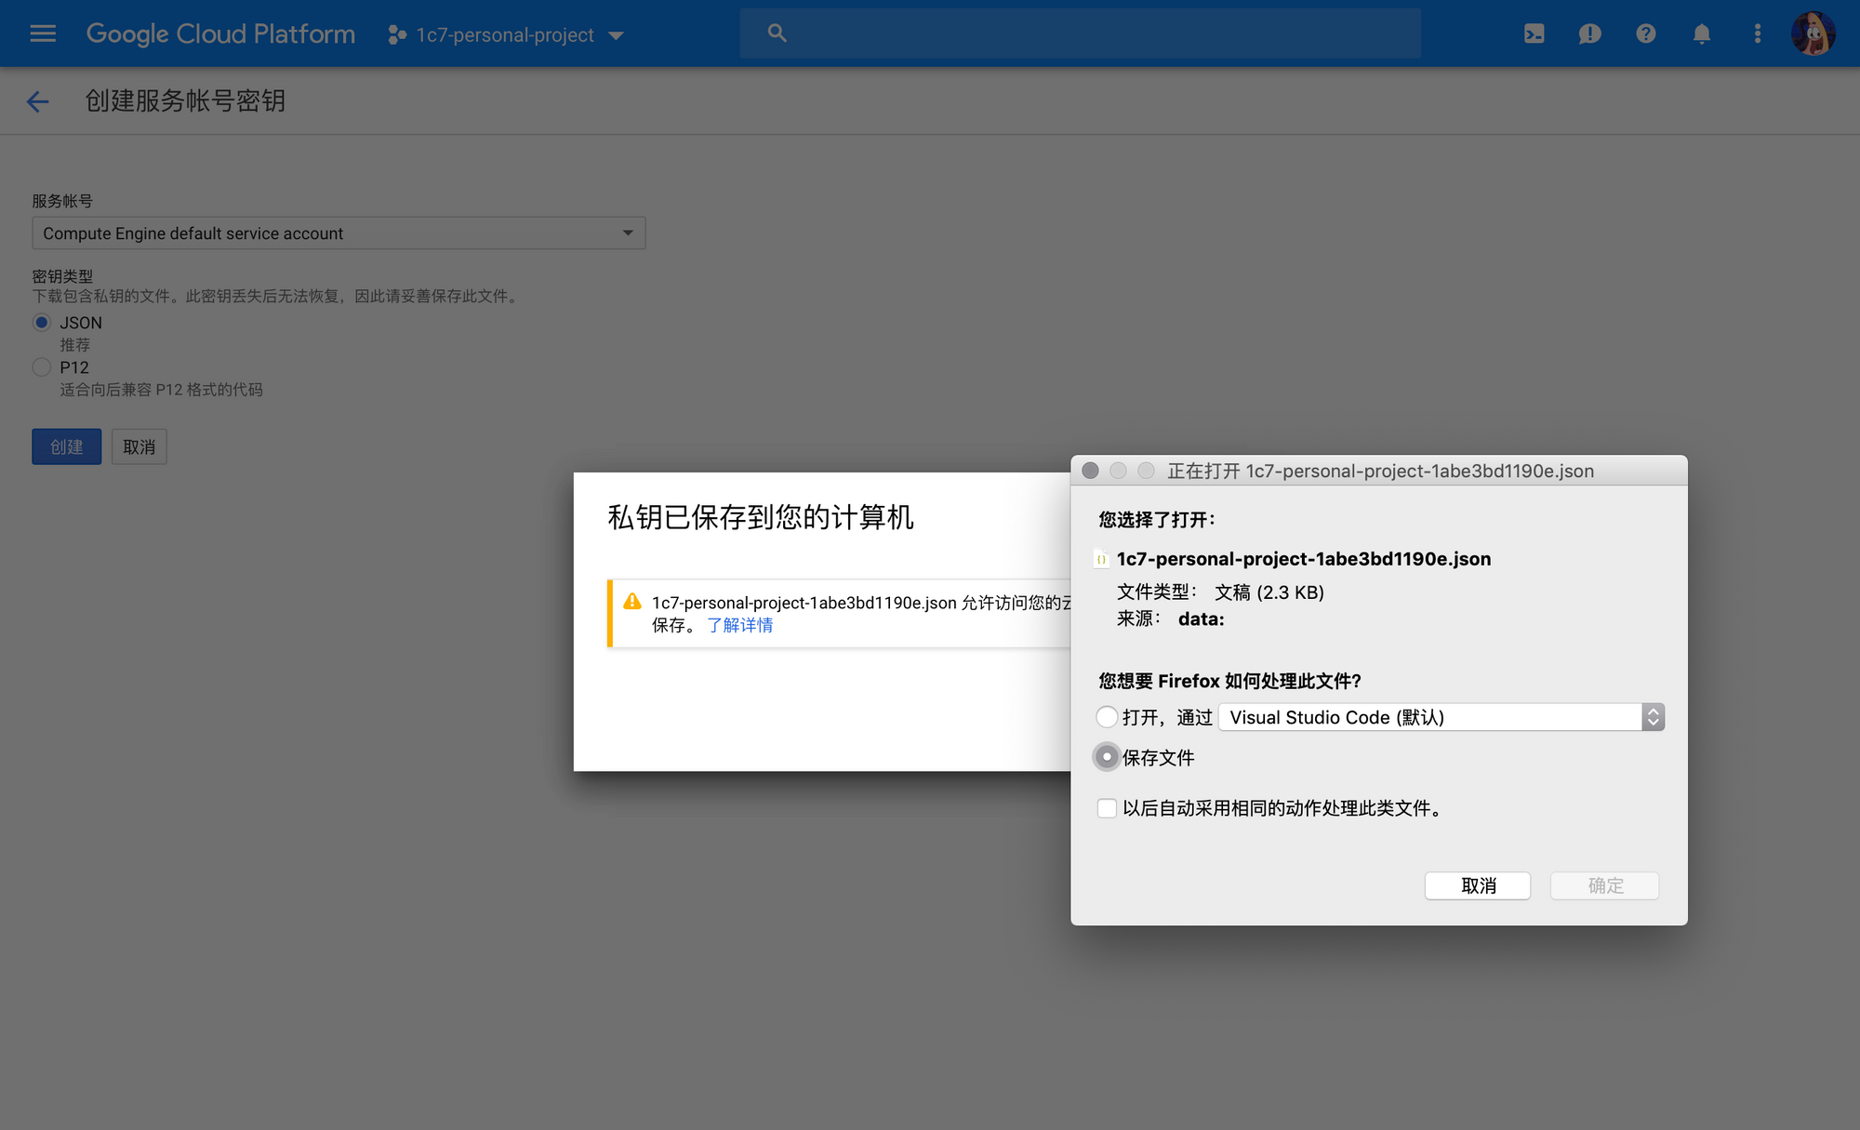The height and width of the screenshot is (1130, 1860).
Task: Choose open with application radio option
Action: click(x=1106, y=717)
